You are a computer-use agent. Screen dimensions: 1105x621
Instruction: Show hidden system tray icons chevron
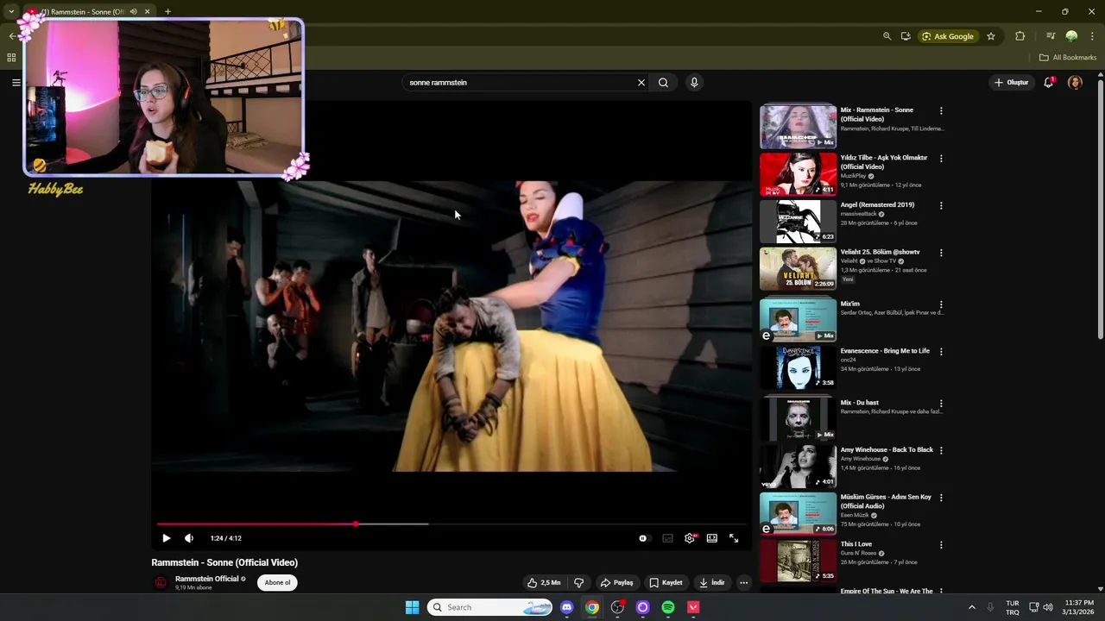point(971,607)
